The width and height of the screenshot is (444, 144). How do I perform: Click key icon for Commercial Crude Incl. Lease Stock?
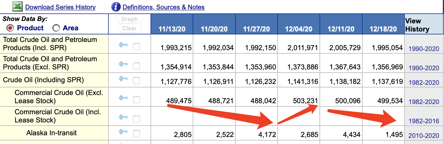tap(123, 117)
